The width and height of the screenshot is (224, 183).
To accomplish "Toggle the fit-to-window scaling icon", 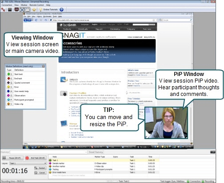I will pos(22,10).
